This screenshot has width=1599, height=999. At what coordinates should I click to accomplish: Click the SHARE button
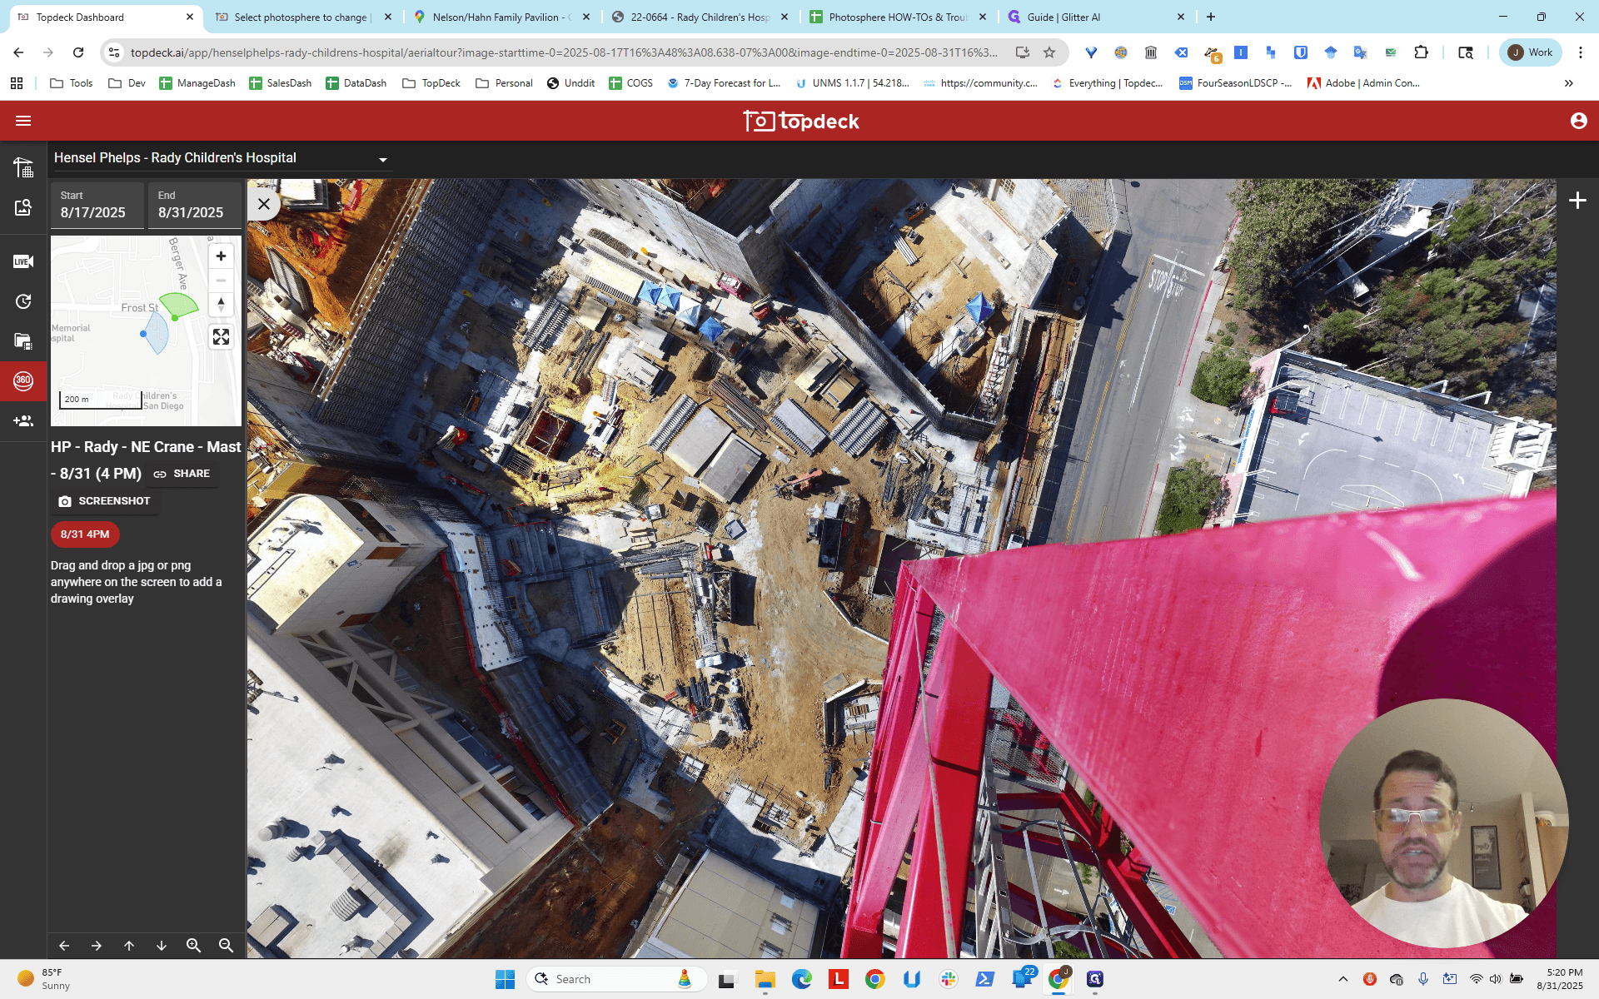point(182,474)
